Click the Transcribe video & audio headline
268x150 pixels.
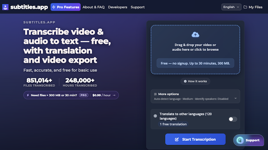(67, 46)
